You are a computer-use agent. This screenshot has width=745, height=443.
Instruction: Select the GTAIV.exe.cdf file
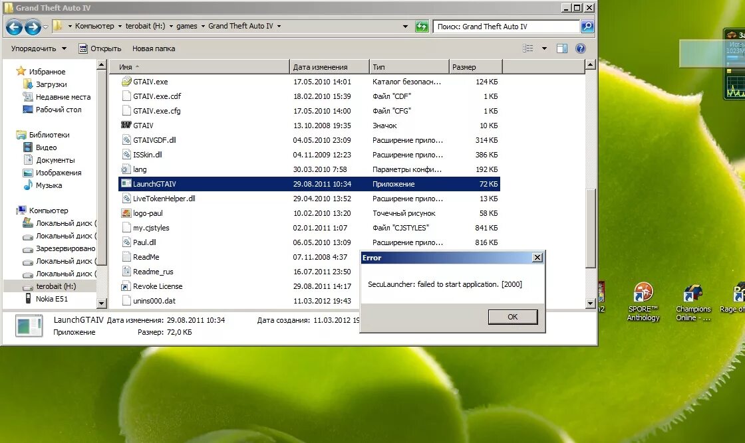(x=157, y=96)
